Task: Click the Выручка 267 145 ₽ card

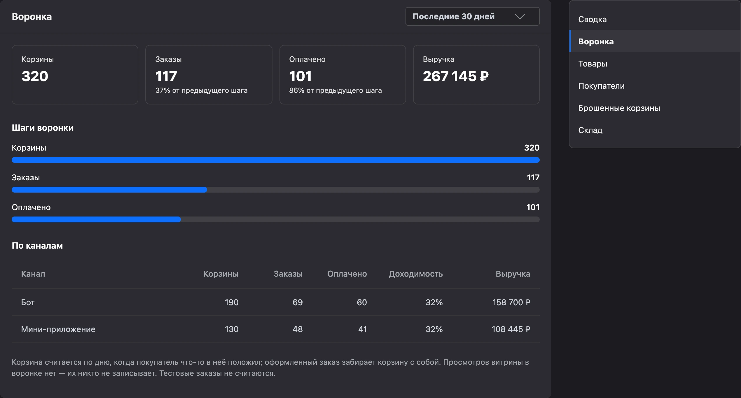Action: tap(476, 75)
